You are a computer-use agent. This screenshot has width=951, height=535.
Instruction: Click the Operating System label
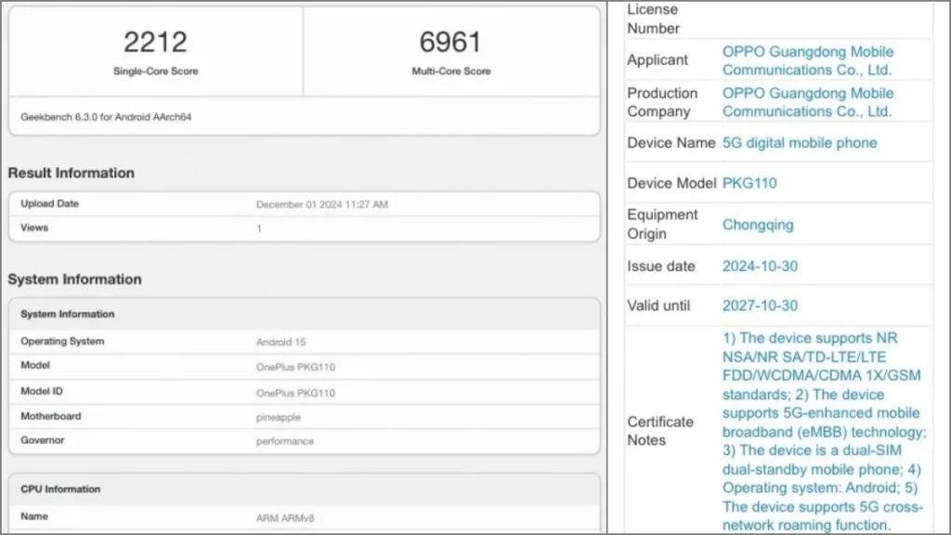62,342
